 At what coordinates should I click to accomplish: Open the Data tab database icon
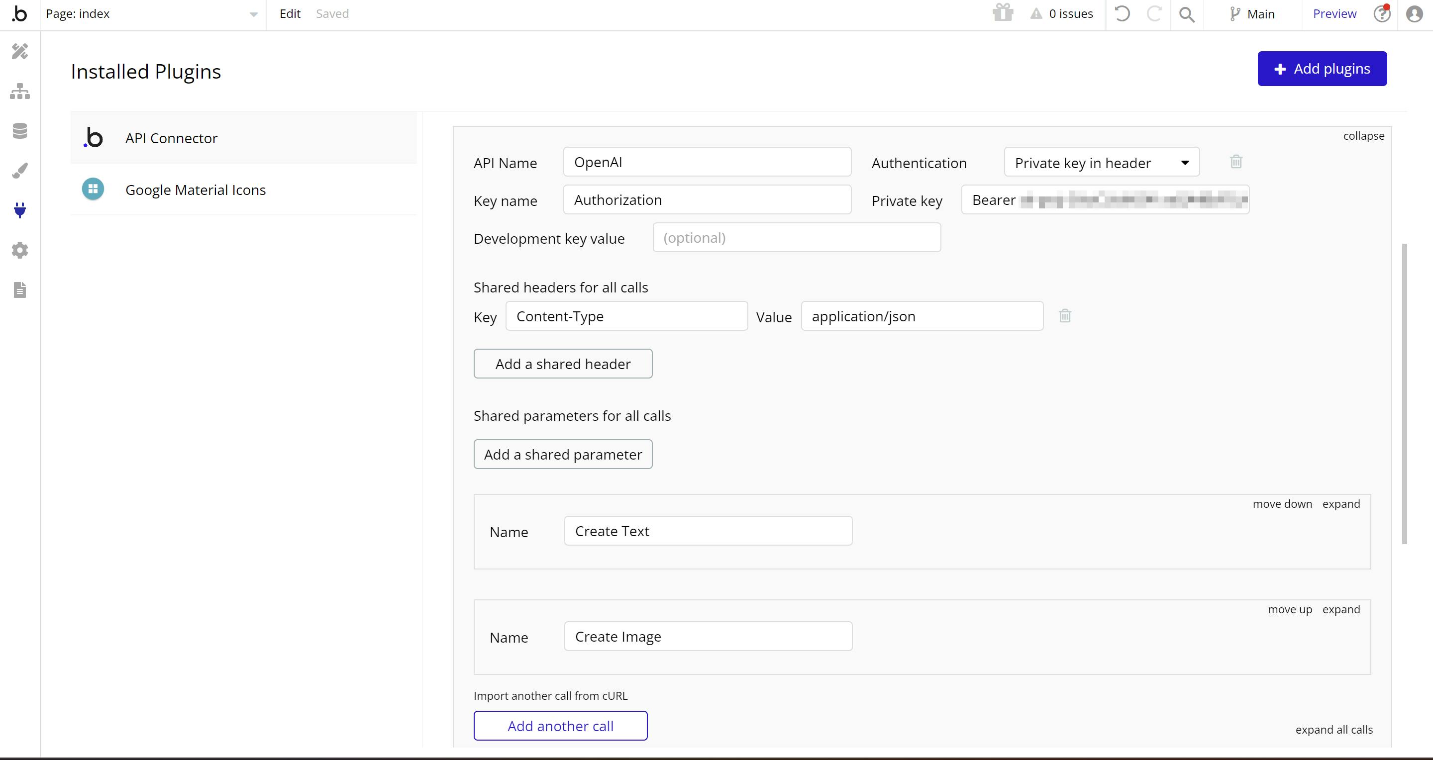click(x=20, y=131)
